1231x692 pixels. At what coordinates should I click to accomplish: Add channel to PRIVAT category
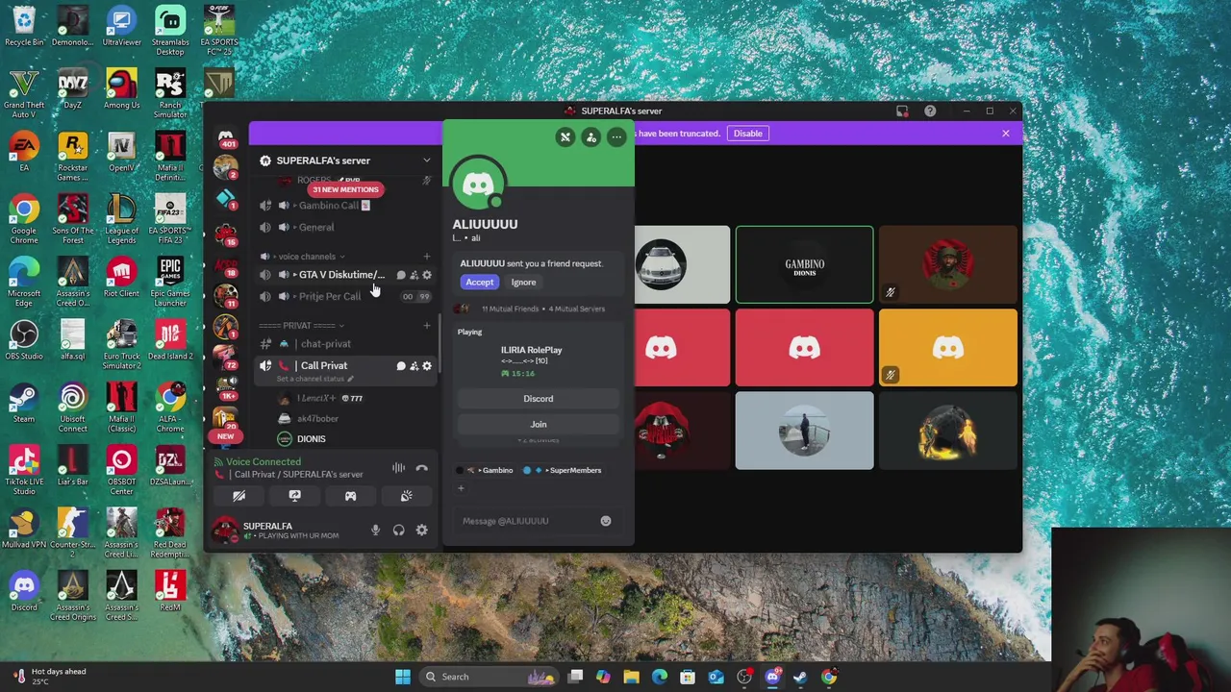pyautogui.click(x=427, y=326)
